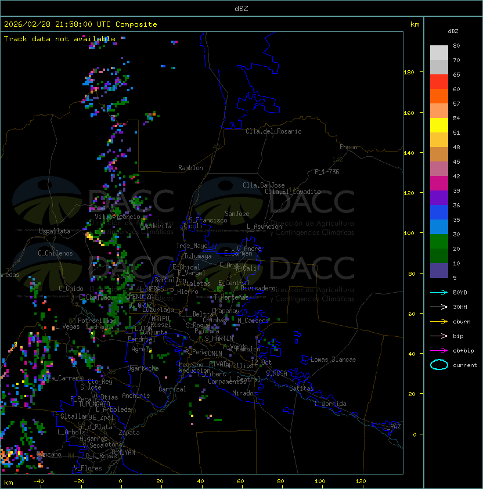The width and height of the screenshot is (483, 489).
Task: Click the dBZ heading above the color scale
Action: pyautogui.click(x=454, y=31)
